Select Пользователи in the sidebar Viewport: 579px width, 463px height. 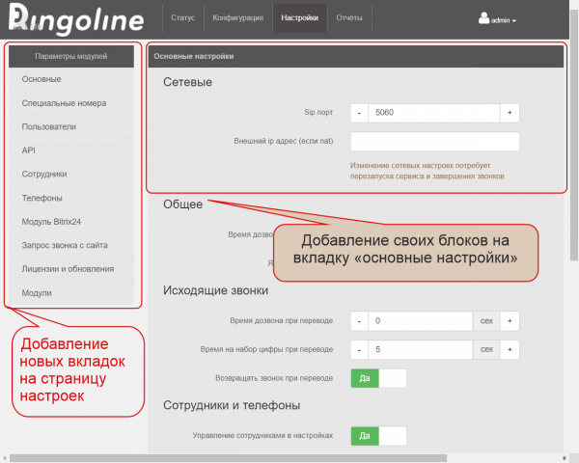pyautogui.click(x=48, y=126)
